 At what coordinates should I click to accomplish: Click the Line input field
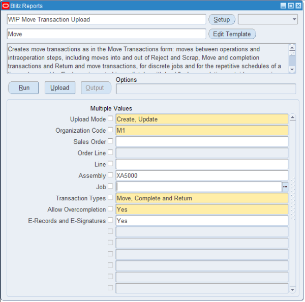202,164
